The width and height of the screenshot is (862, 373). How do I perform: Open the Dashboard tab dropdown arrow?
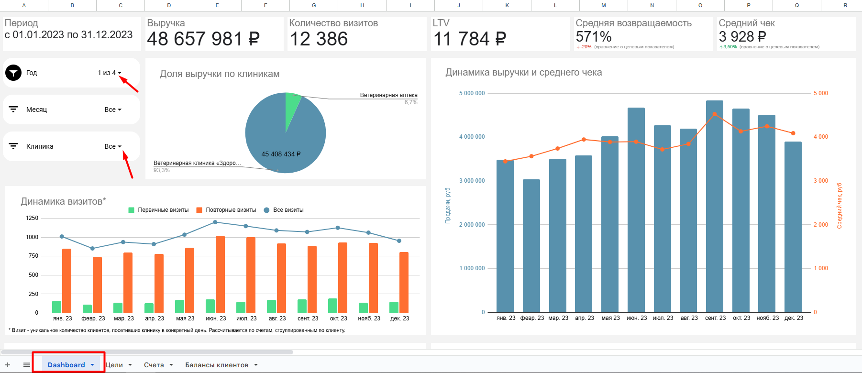[92, 365]
